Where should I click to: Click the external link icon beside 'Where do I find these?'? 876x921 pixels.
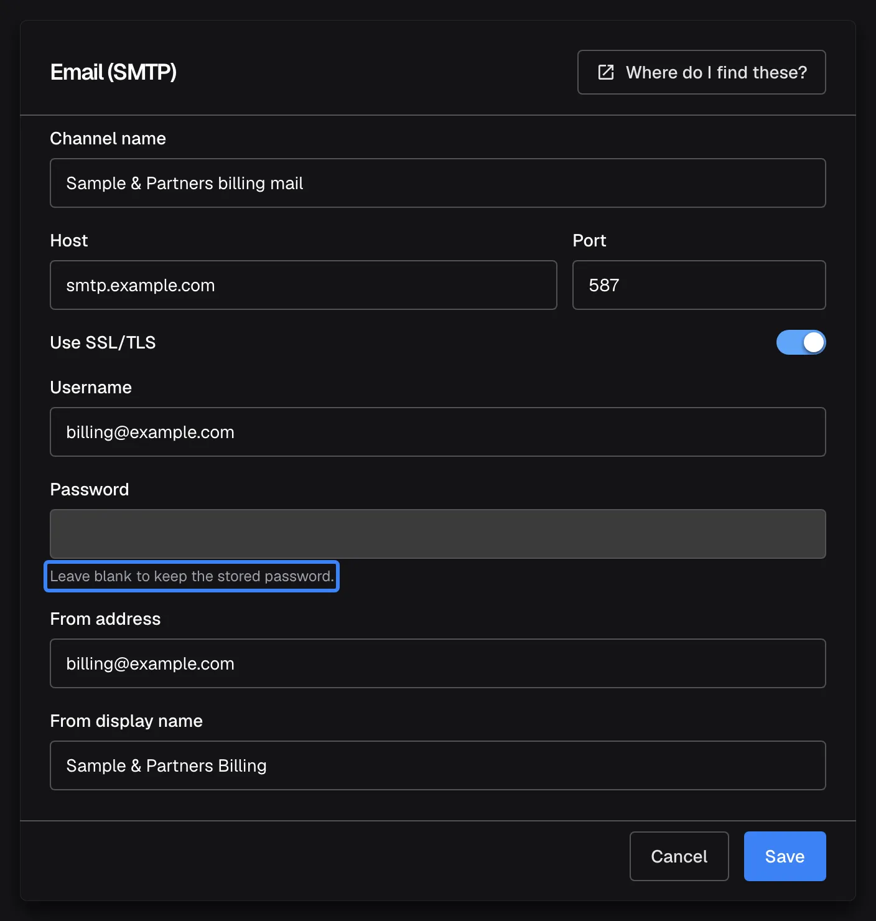(x=606, y=72)
